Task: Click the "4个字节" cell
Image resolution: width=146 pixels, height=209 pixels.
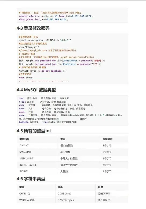Action: tap(107, 165)
